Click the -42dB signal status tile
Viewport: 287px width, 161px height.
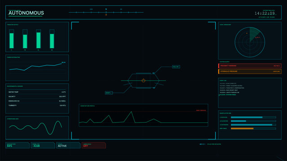coord(43,145)
